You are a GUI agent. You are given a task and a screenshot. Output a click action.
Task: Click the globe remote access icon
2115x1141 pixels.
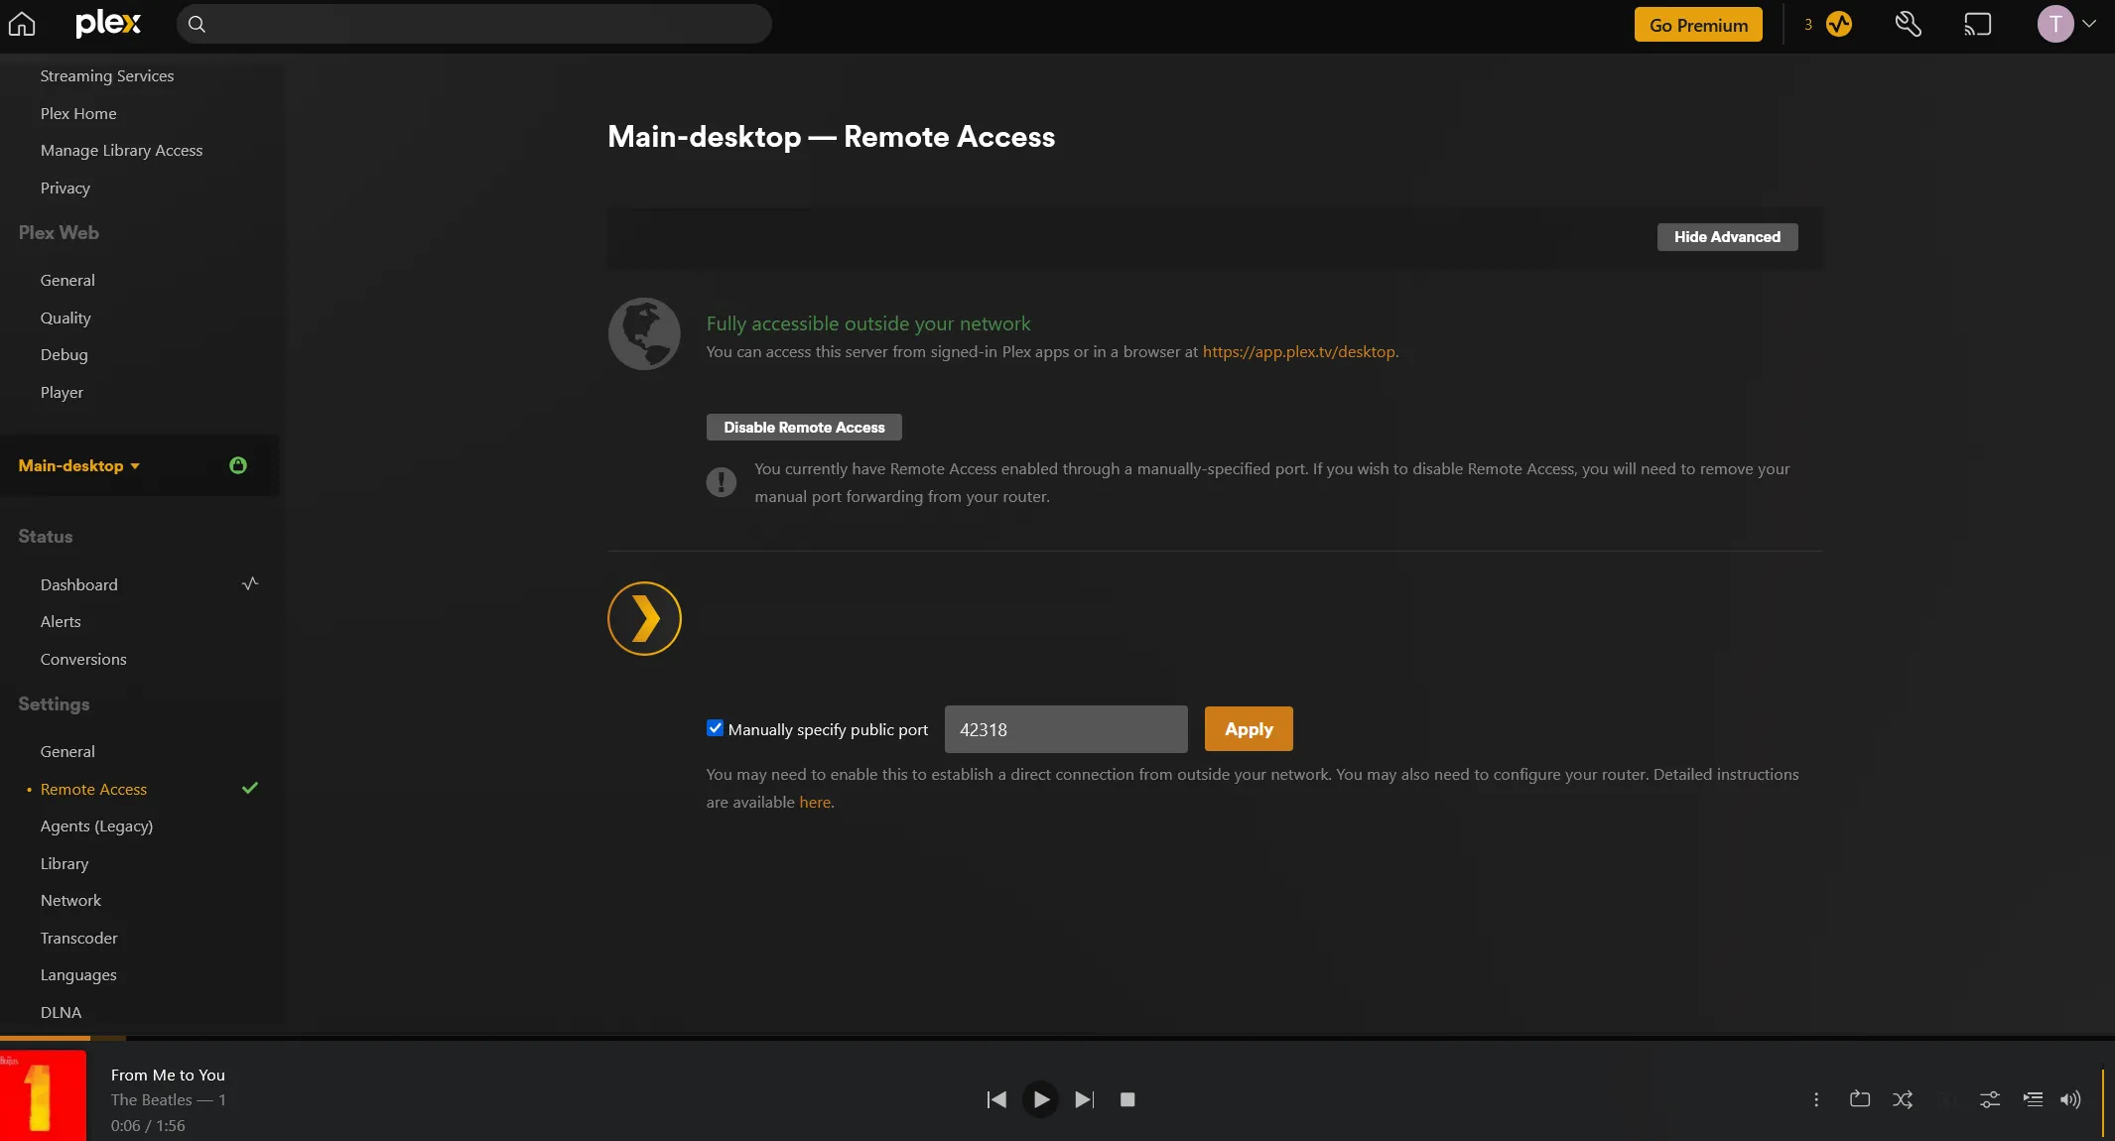[x=644, y=334]
